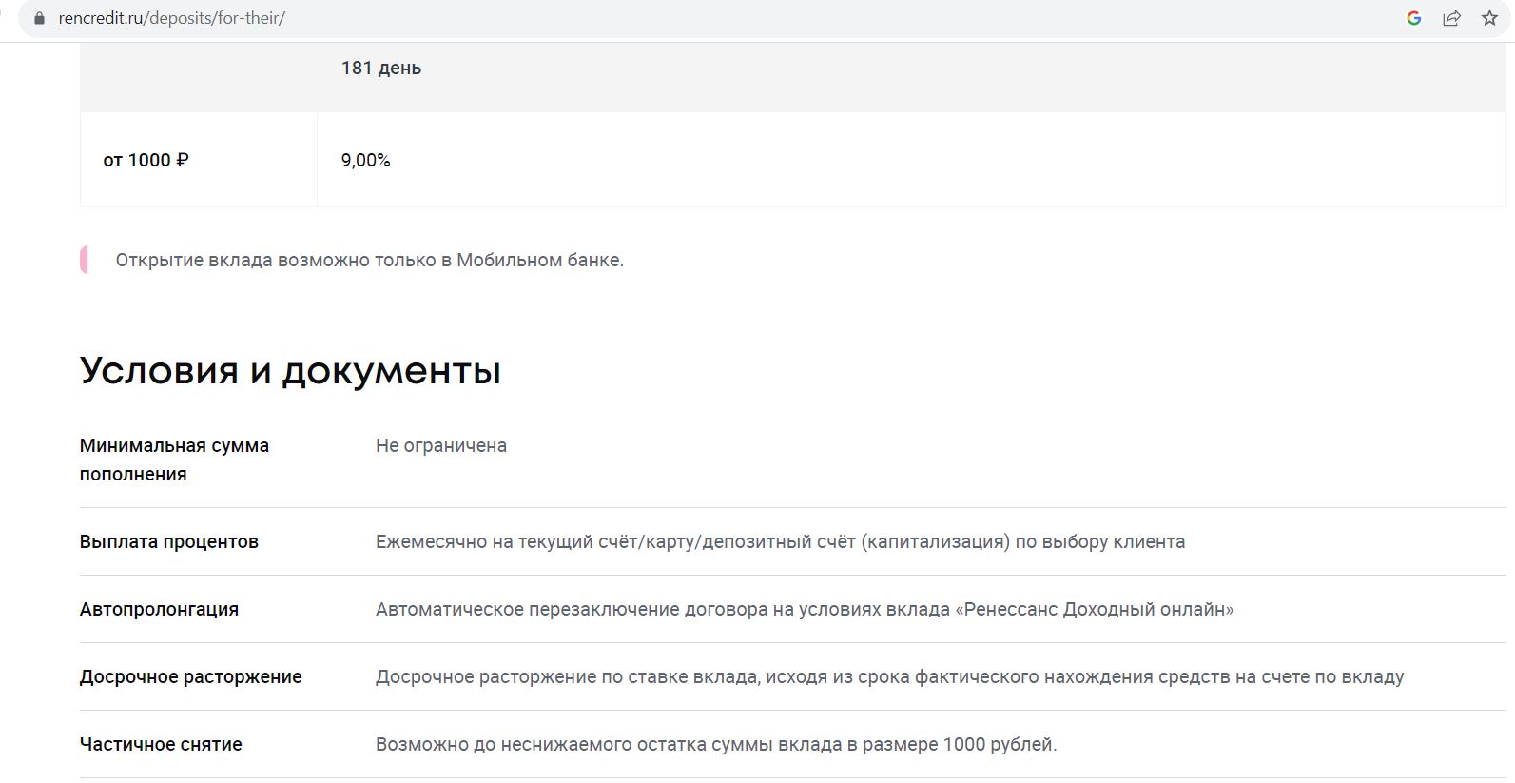Click the 'Открытие вклада возможно только в Мобильном банке' note

(369, 260)
